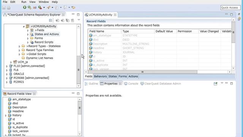Click the Type column header
Viewport: 243px width, 137px height.
point(138,31)
